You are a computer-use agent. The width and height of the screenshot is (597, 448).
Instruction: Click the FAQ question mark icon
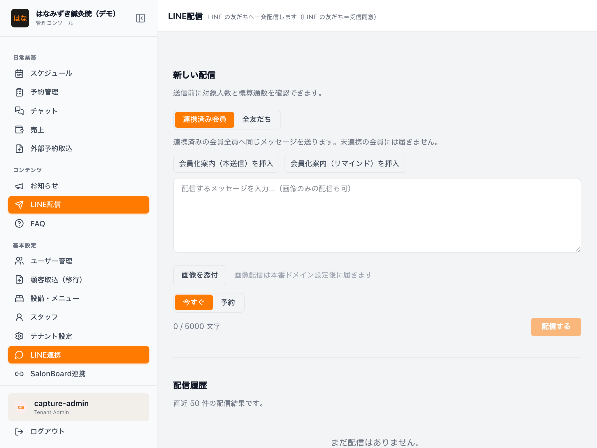[19, 223]
